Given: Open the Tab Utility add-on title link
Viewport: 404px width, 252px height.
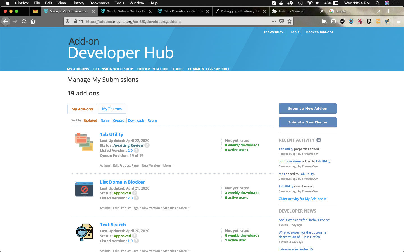Looking at the screenshot, I should click(x=111, y=134).
